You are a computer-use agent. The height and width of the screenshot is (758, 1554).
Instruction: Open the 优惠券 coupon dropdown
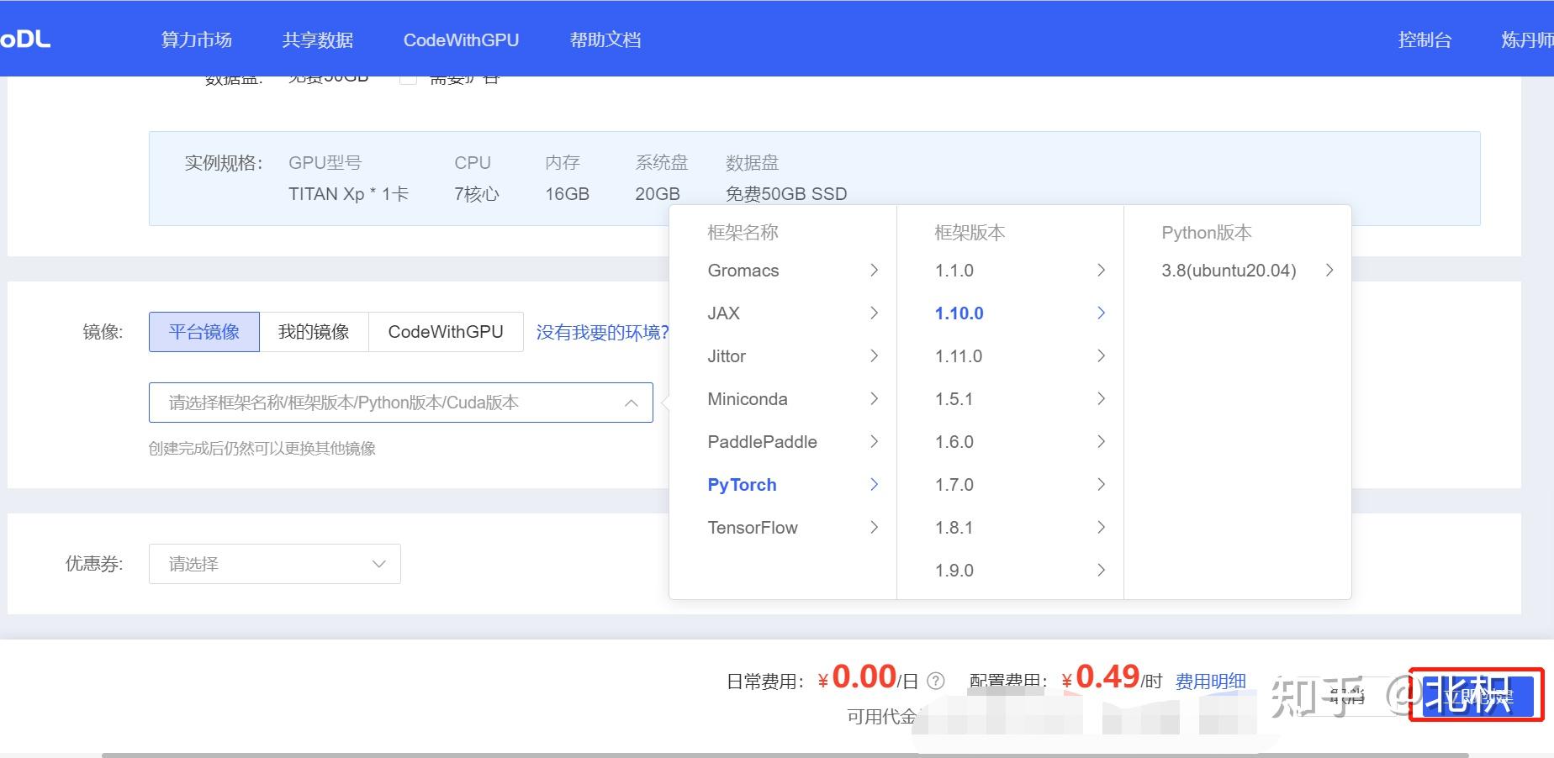pos(274,563)
